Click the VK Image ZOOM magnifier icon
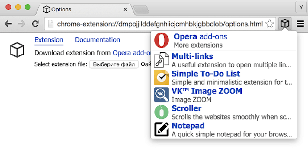308x160 pixels. coord(162,95)
